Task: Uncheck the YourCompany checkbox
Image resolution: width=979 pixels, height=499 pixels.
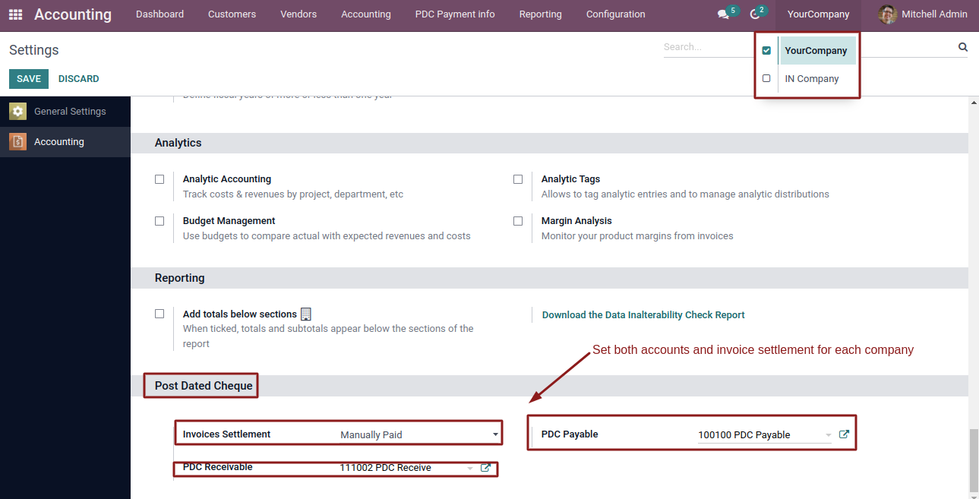Action: click(x=766, y=51)
